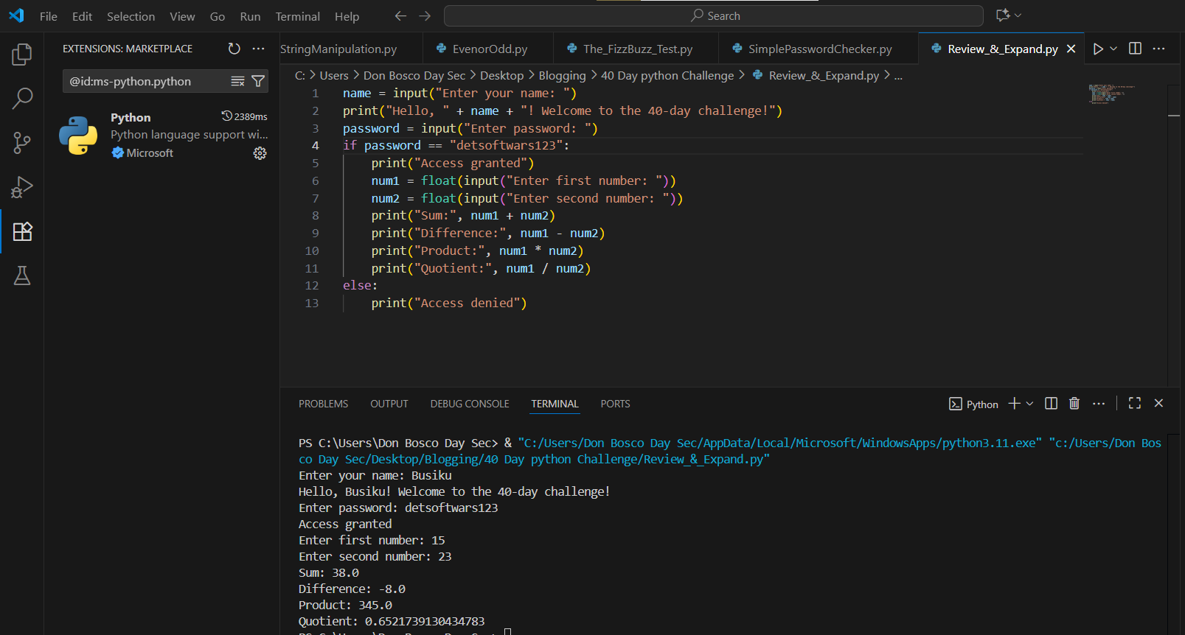This screenshot has width=1185, height=635.
Task: Open the Run and Debug view
Action: click(22, 187)
